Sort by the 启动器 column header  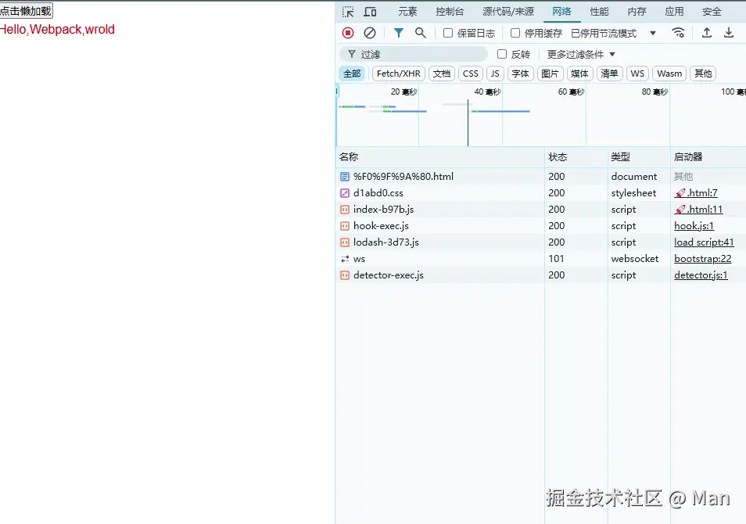tap(708, 157)
